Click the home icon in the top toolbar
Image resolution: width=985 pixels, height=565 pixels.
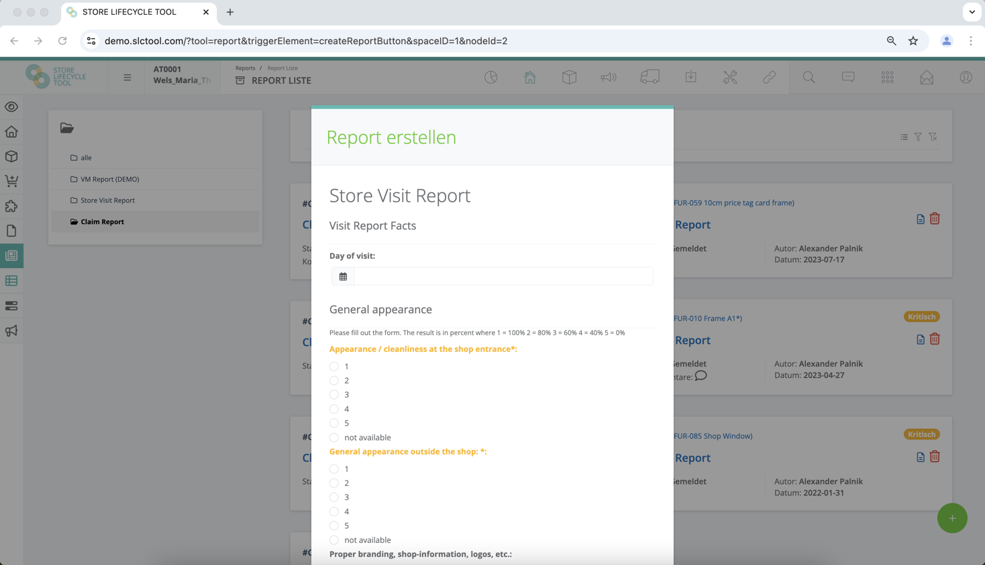[530, 78]
